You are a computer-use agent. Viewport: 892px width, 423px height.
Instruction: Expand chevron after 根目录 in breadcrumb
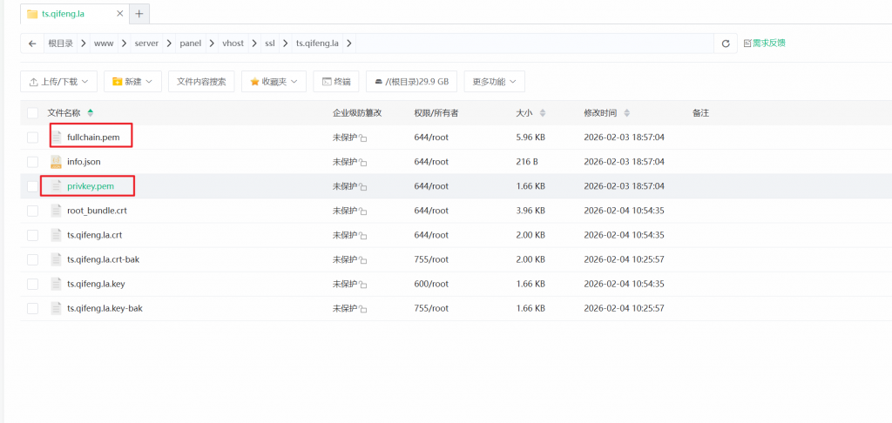coord(84,44)
